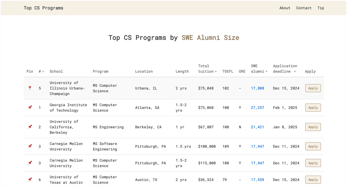Select the Program column header
This screenshot has height=187, width=347.
point(101,71)
